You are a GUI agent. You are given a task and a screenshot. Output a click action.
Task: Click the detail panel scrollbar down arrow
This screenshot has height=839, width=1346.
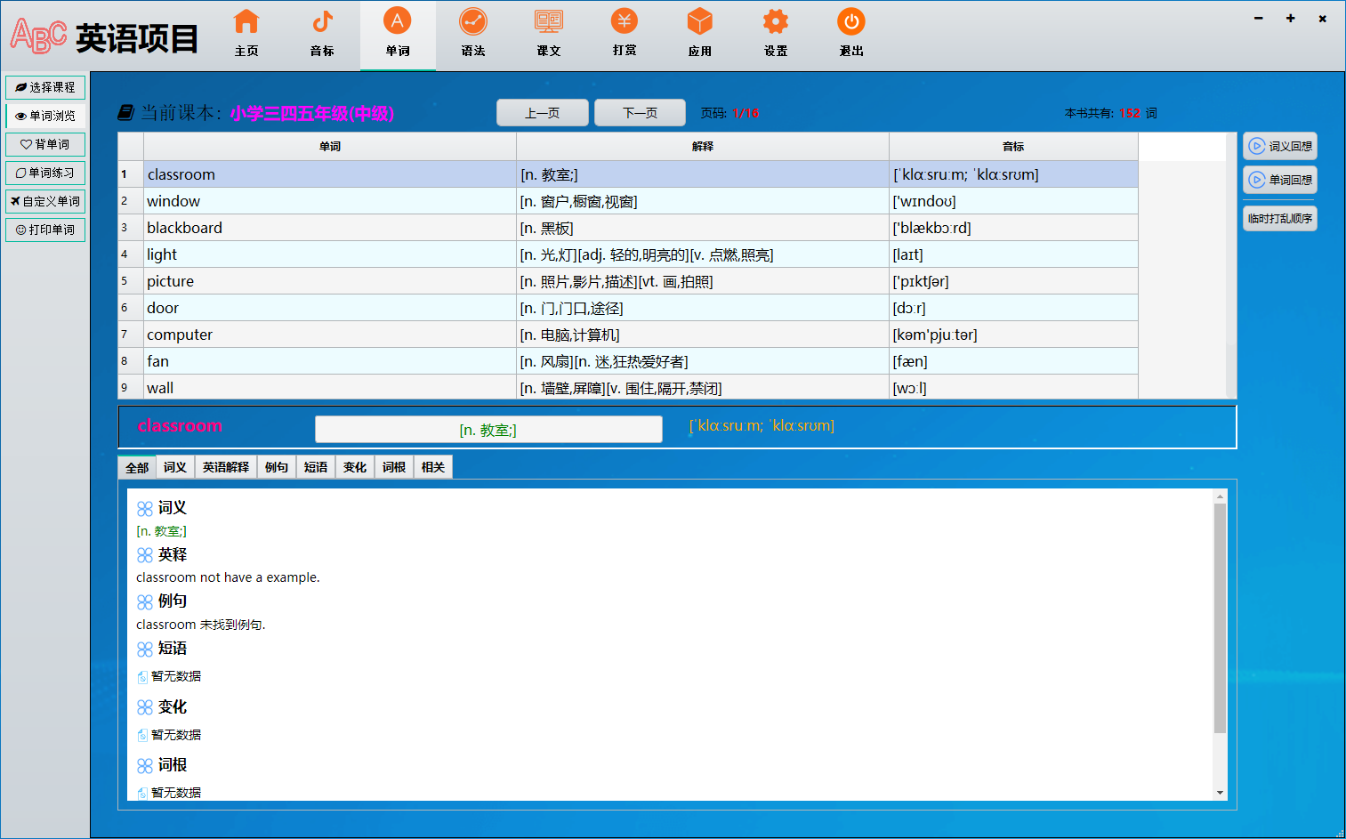tap(1220, 793)
